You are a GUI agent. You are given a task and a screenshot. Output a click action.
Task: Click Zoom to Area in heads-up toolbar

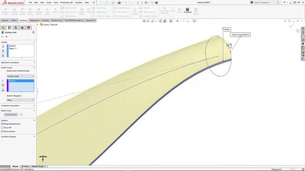click(148, 21)
